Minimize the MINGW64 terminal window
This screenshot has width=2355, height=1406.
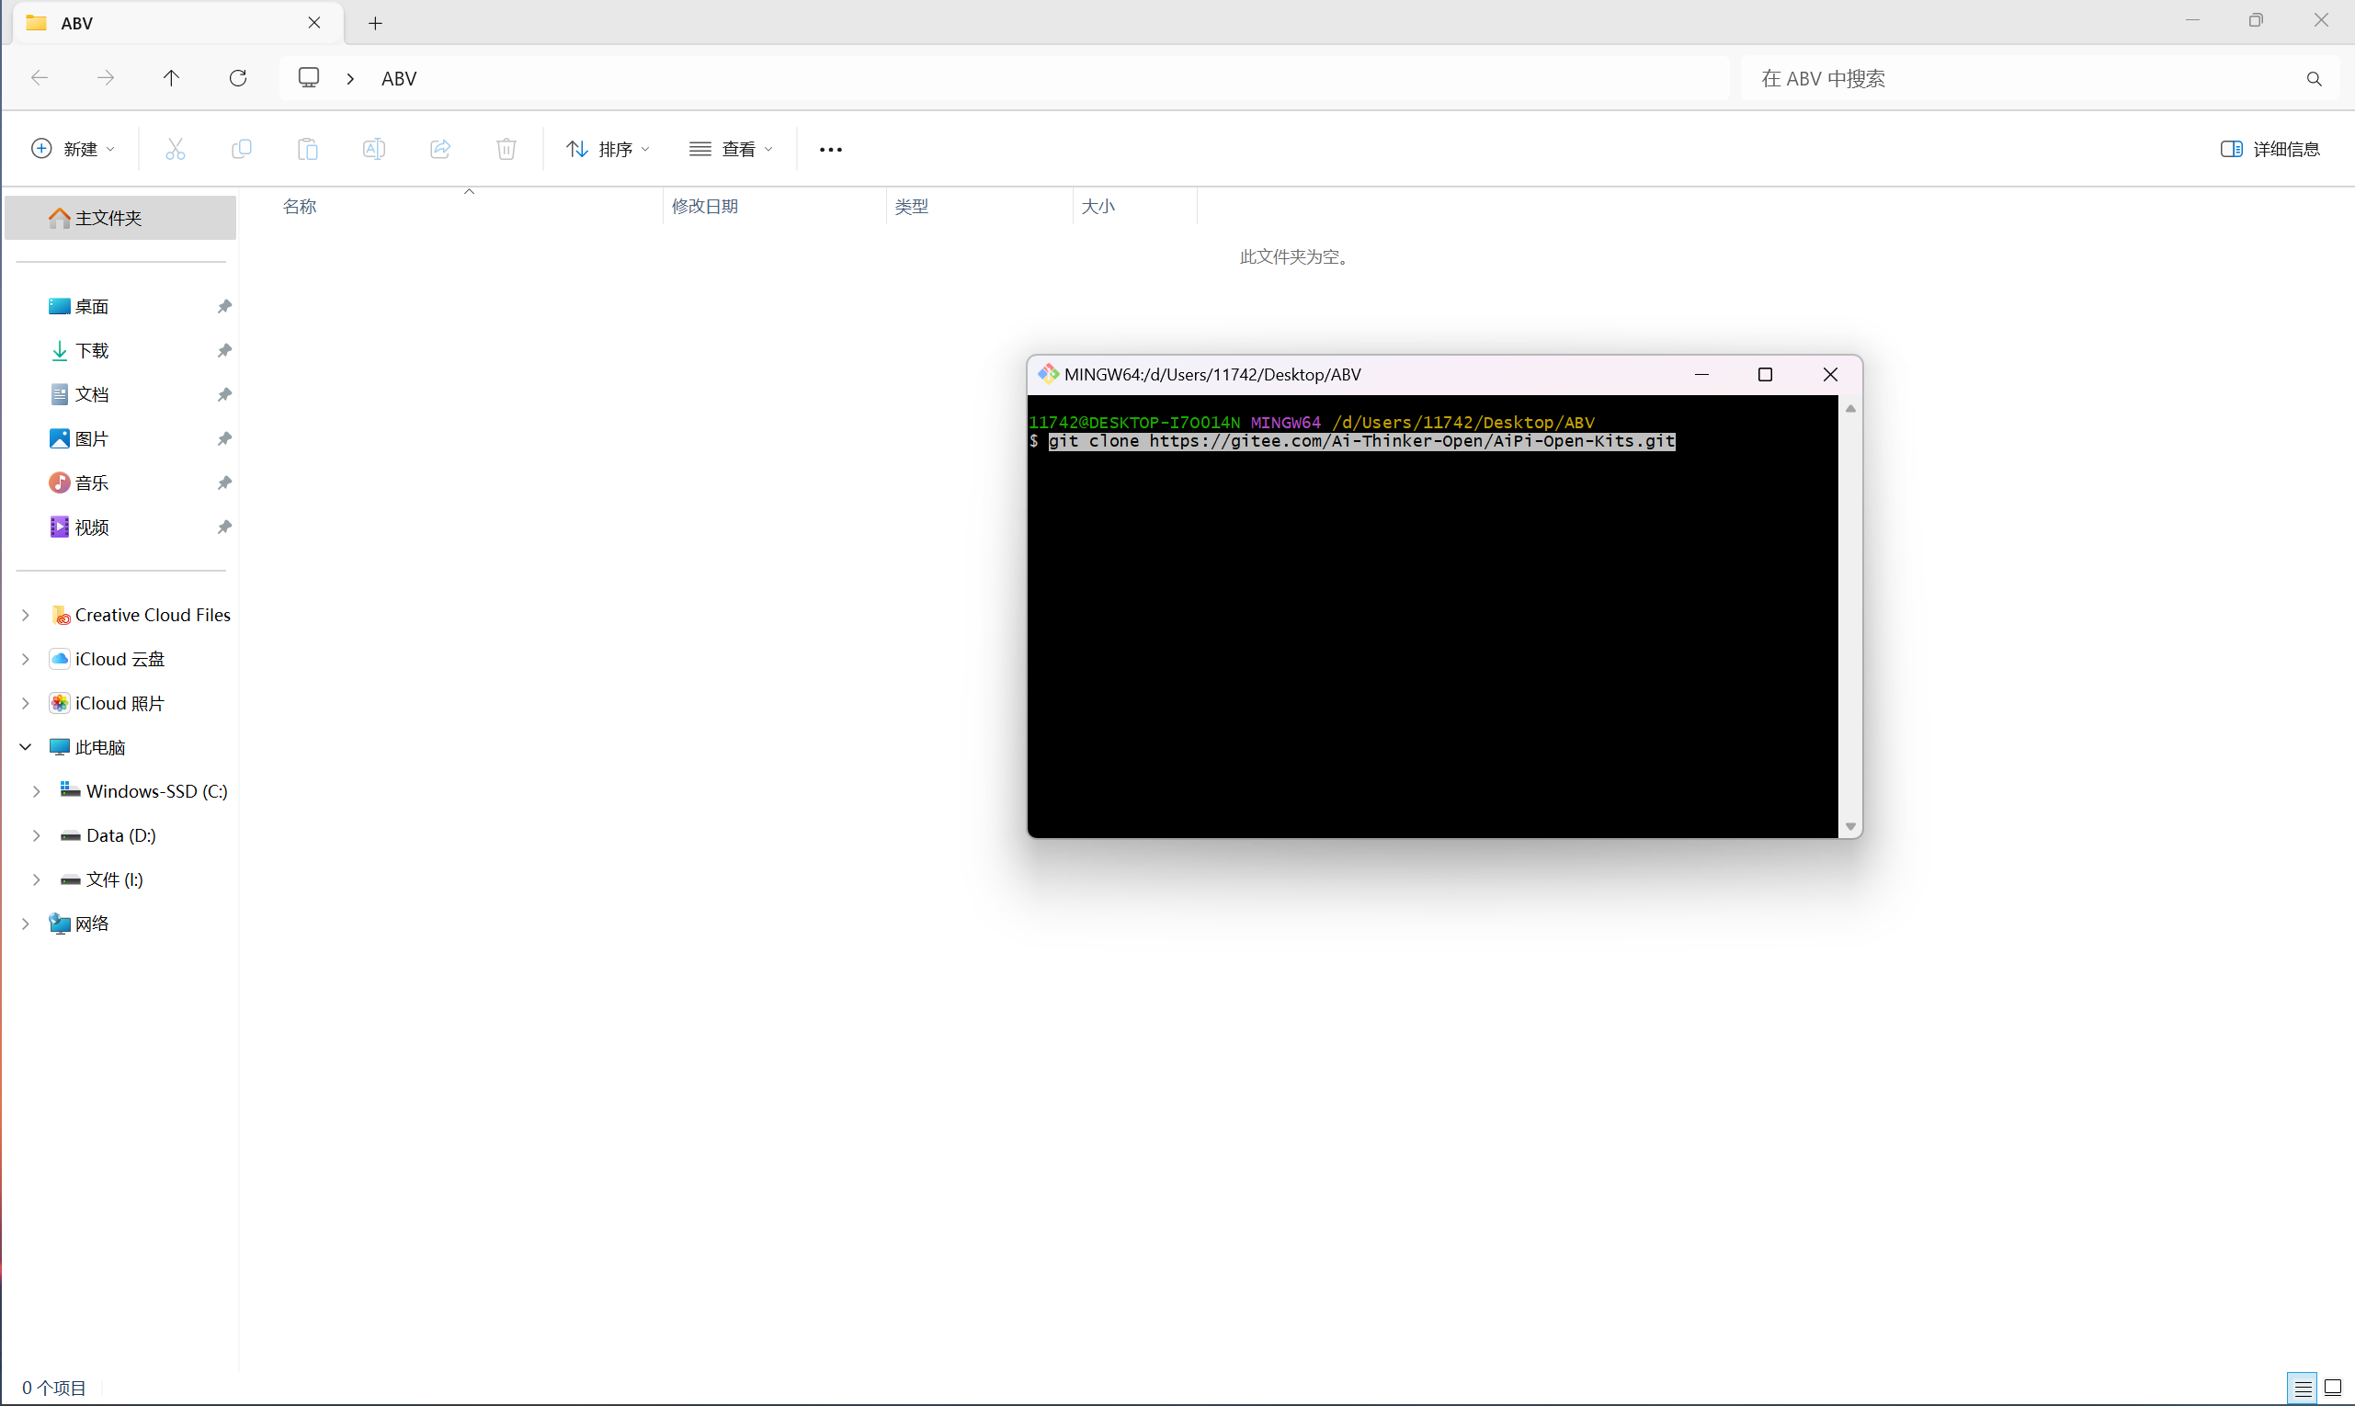coord(1702,374)
